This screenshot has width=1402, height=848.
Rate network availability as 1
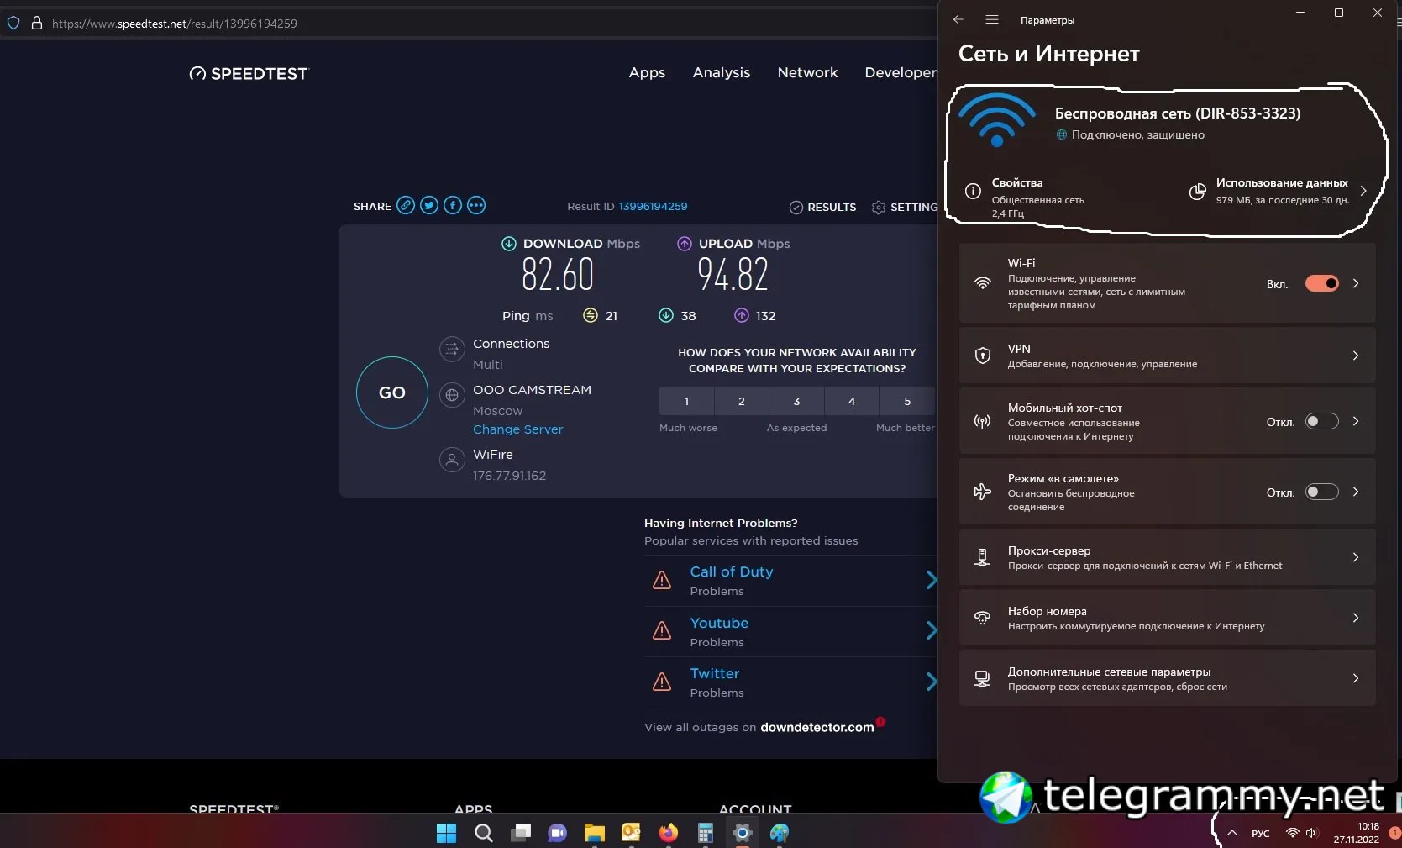[686, 402]
